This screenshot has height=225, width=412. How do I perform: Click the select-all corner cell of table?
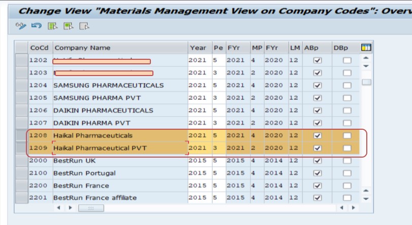pos(21,48)
